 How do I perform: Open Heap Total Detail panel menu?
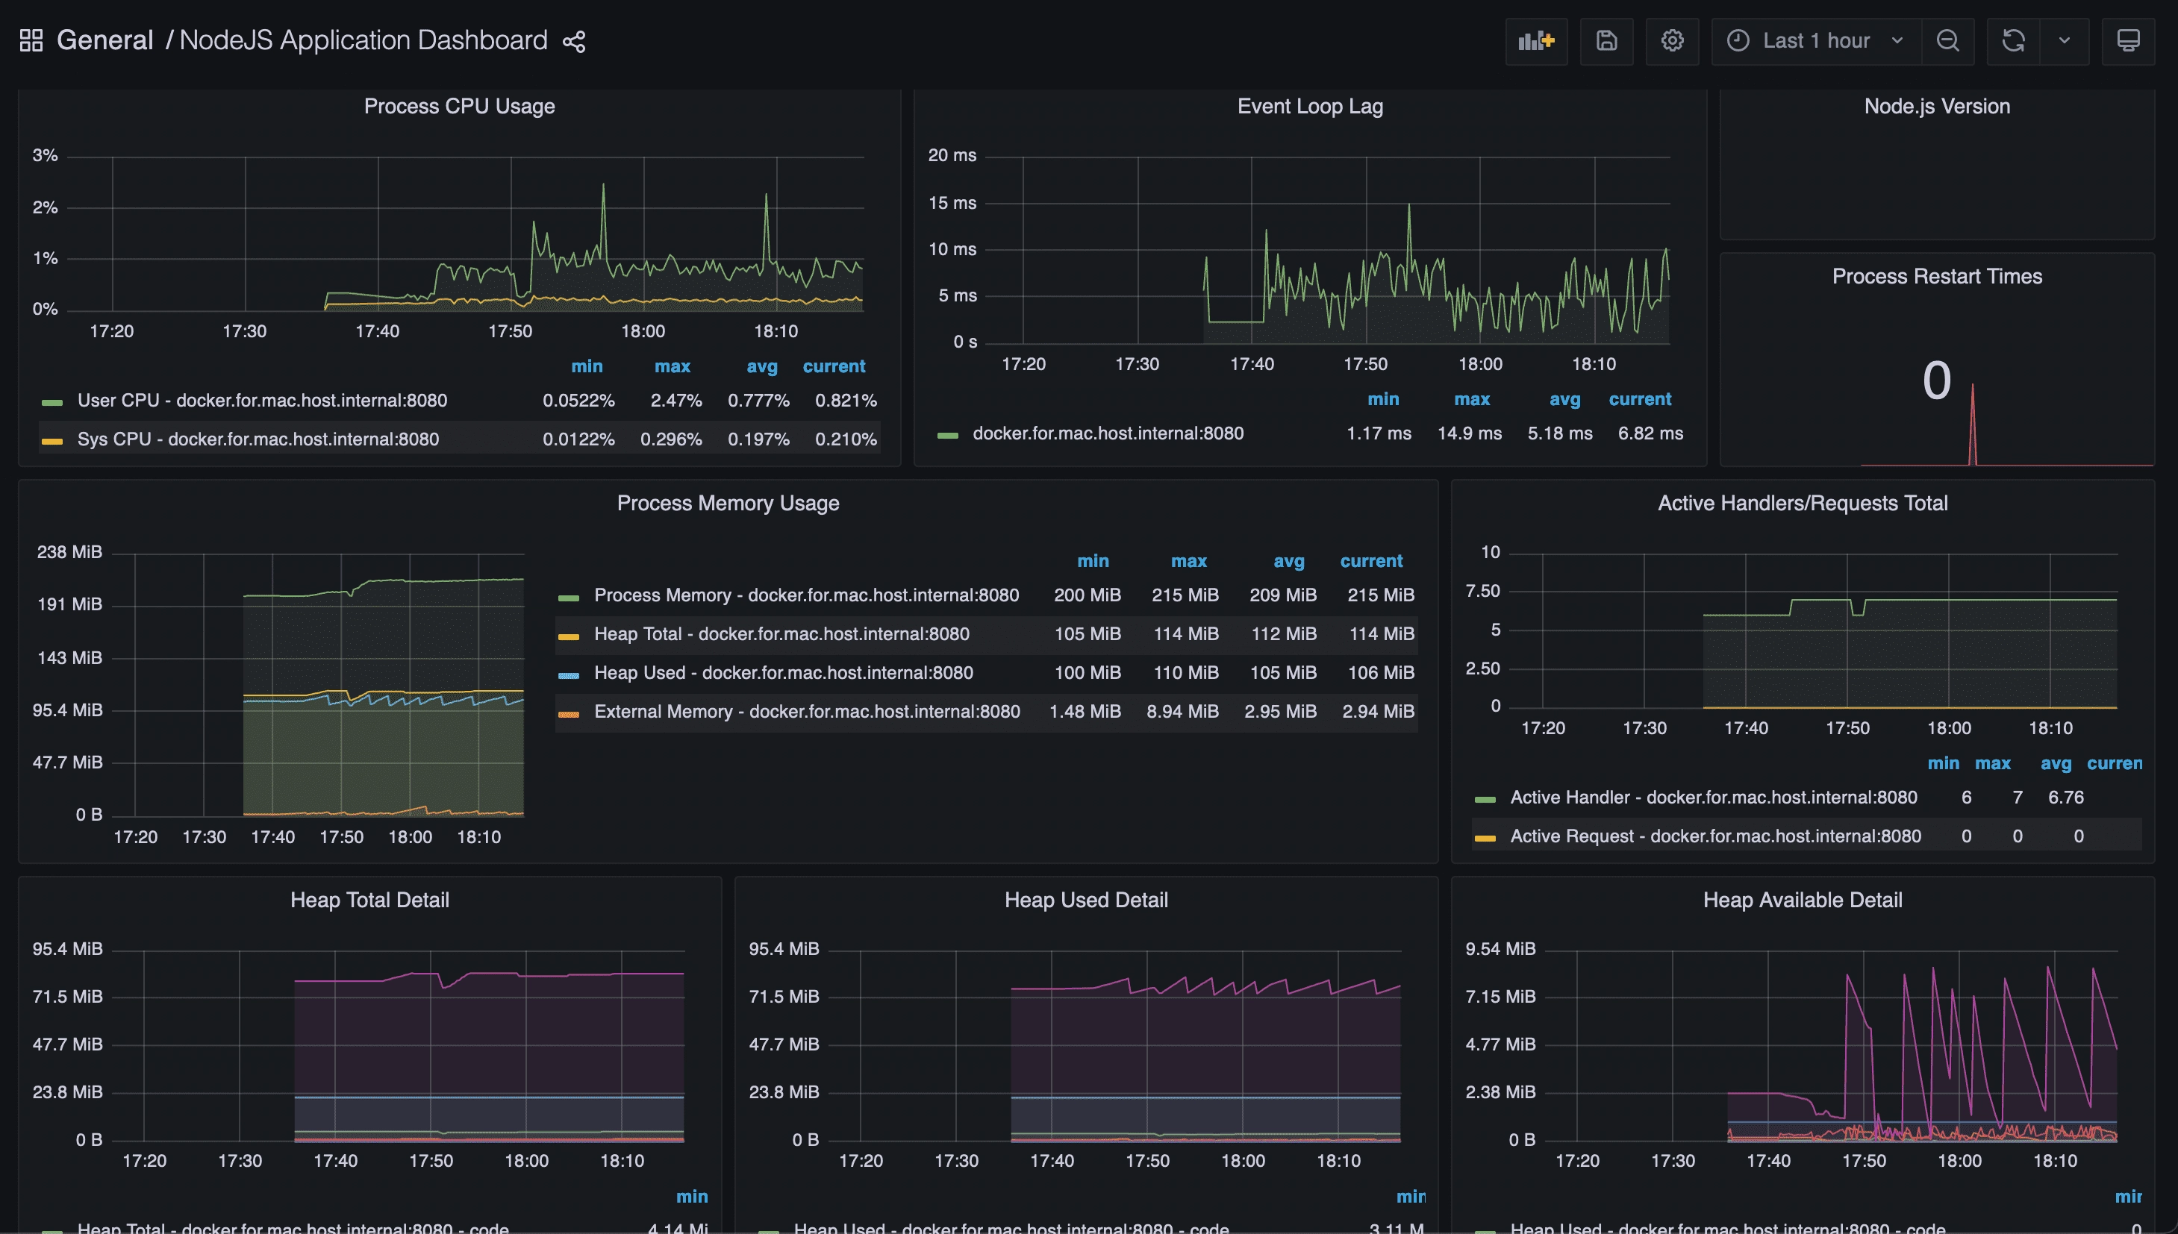point(369,899)
